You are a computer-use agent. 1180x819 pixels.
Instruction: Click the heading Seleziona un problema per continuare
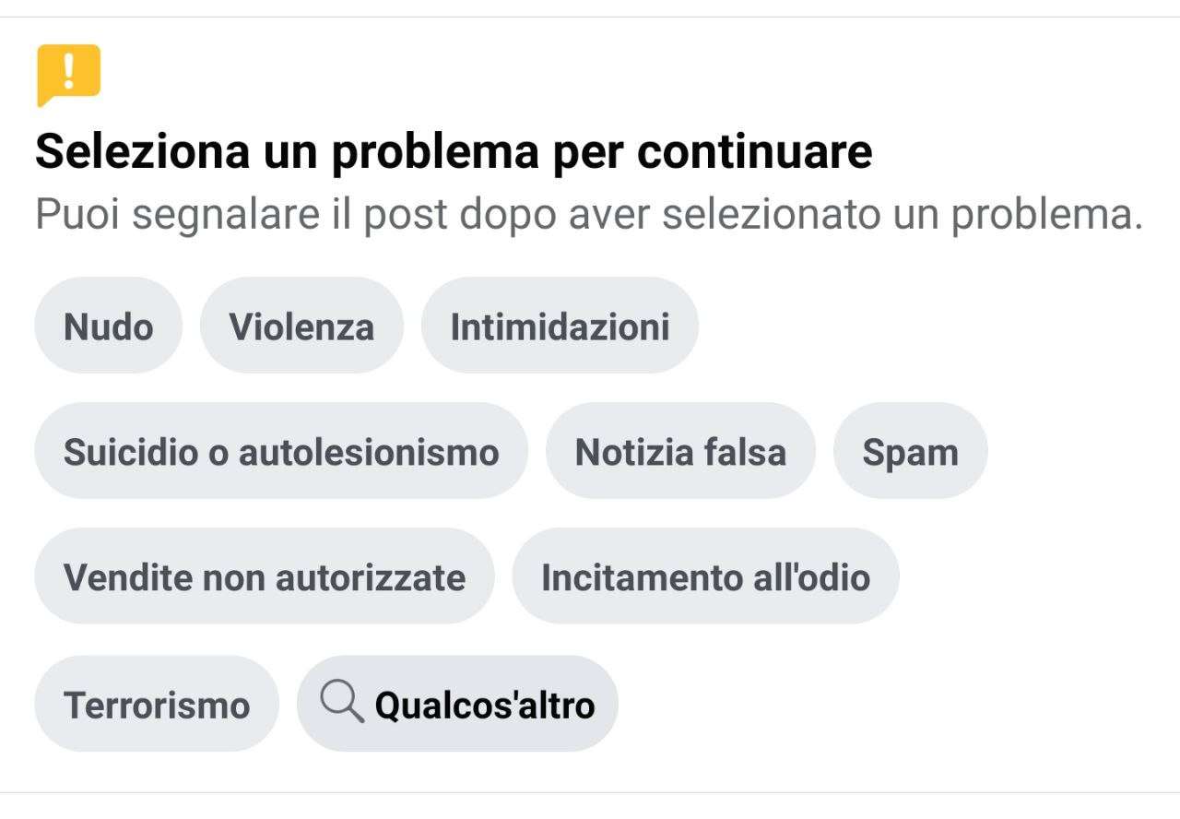(x=454, y=151)
